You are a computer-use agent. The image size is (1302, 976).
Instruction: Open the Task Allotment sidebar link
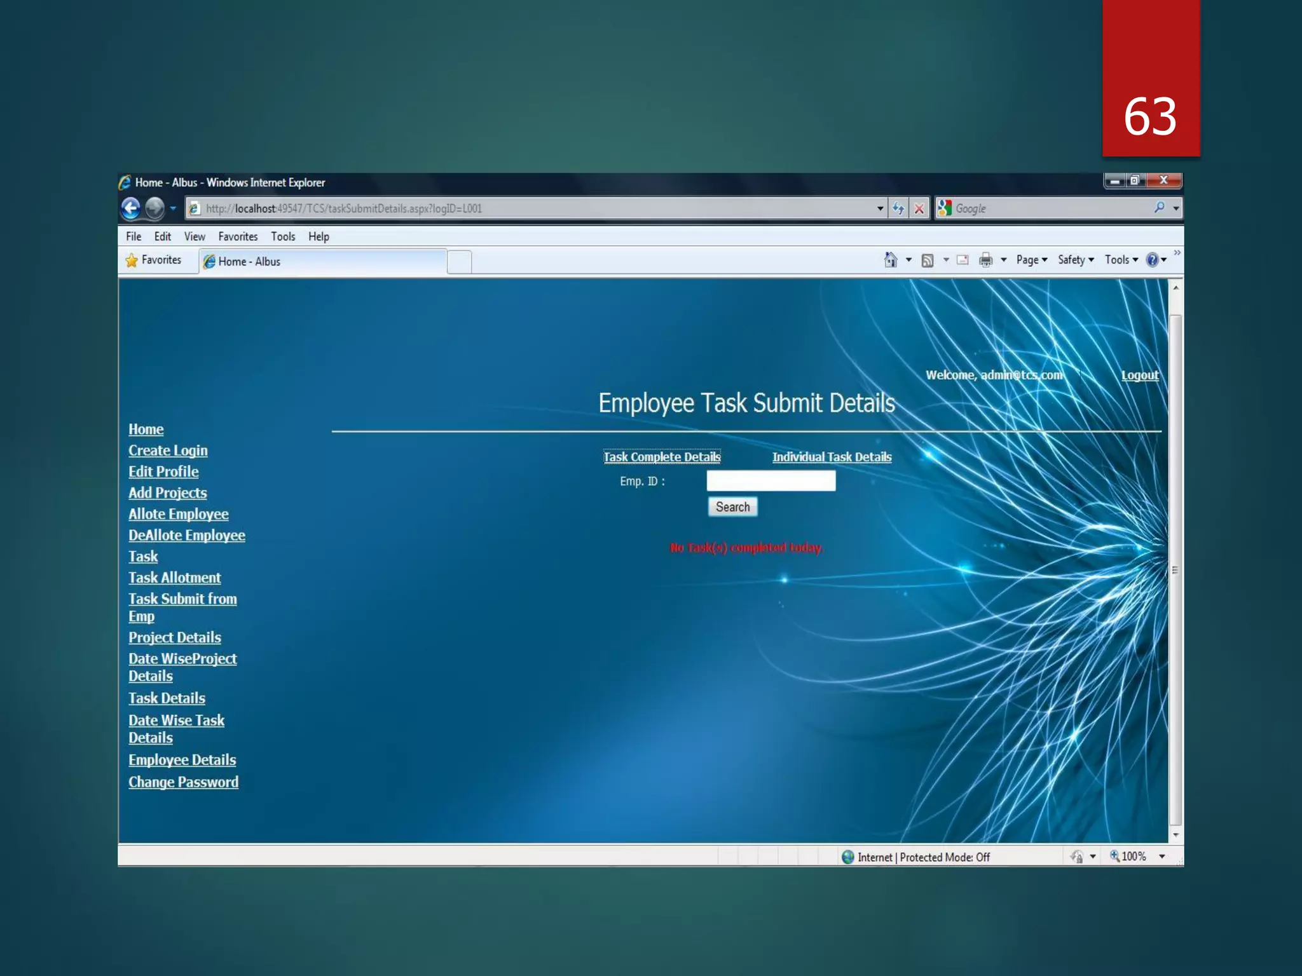point(174,578)
